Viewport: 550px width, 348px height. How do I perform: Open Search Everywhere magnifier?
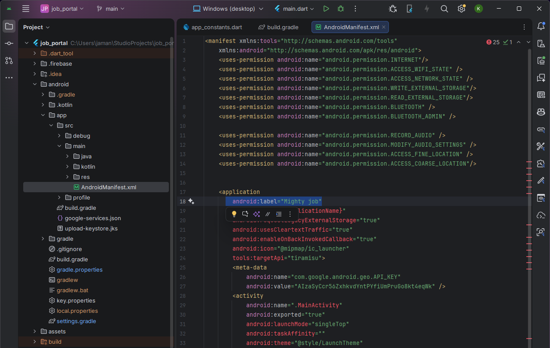[444, 9]
